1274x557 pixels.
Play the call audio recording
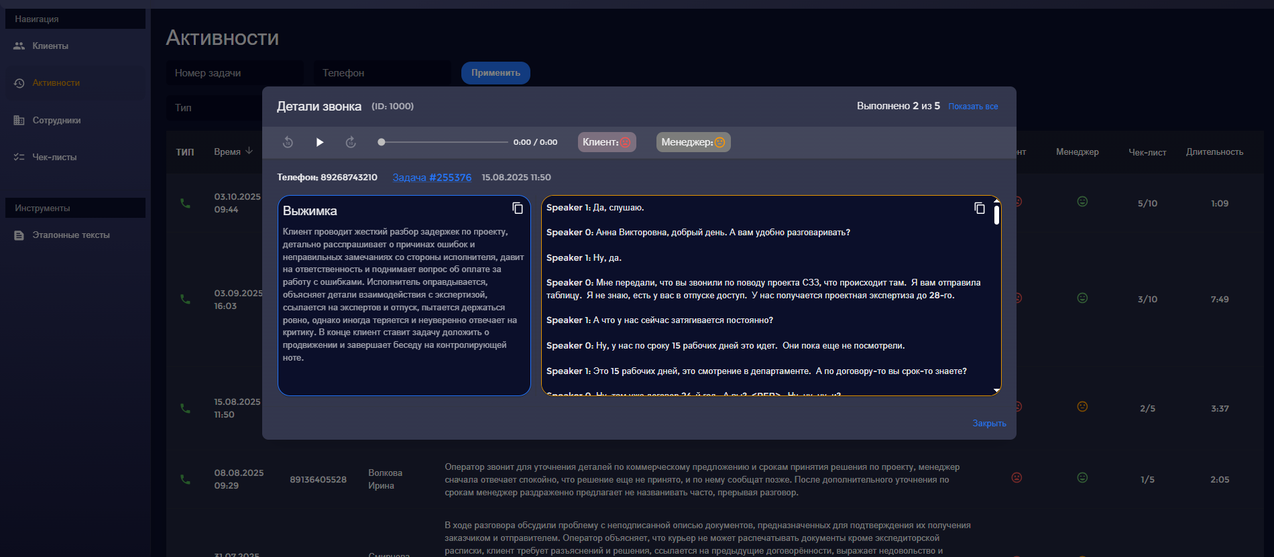320,142
